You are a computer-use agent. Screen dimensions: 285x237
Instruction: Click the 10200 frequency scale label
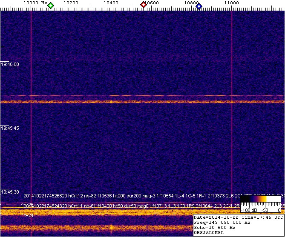click(x=70, y=3)
